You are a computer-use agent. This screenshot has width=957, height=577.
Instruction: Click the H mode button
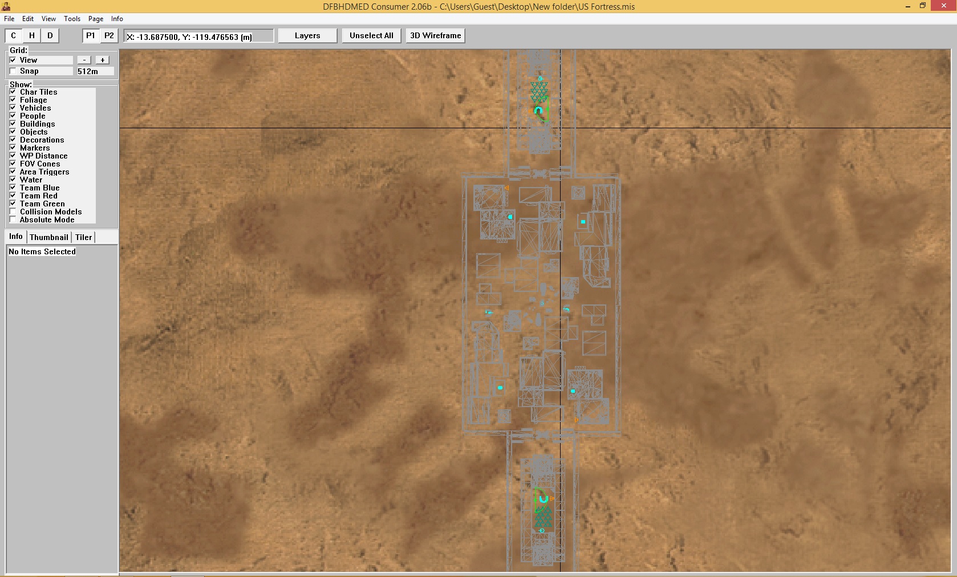[32, 35]
